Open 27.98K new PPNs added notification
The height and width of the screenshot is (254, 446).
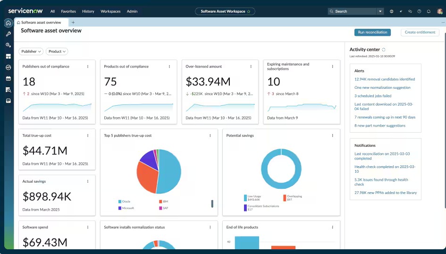click(386, 193)
